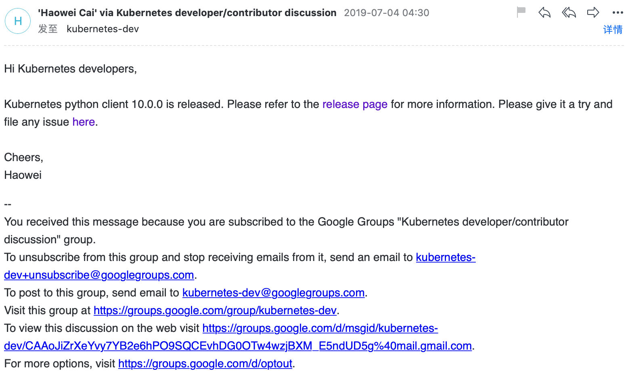Open the "release page" link

(x=355, y=104)
